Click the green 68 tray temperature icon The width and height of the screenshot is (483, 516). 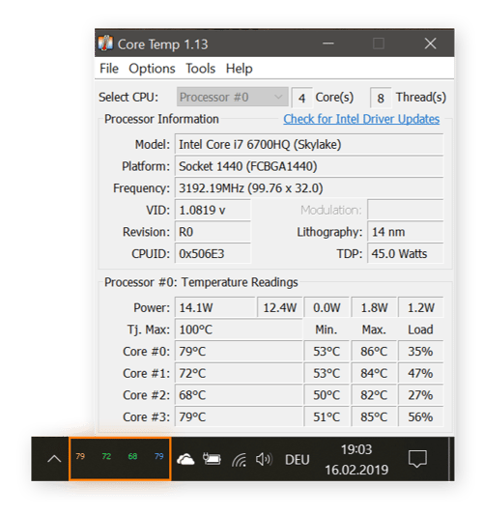click(132, 456)
